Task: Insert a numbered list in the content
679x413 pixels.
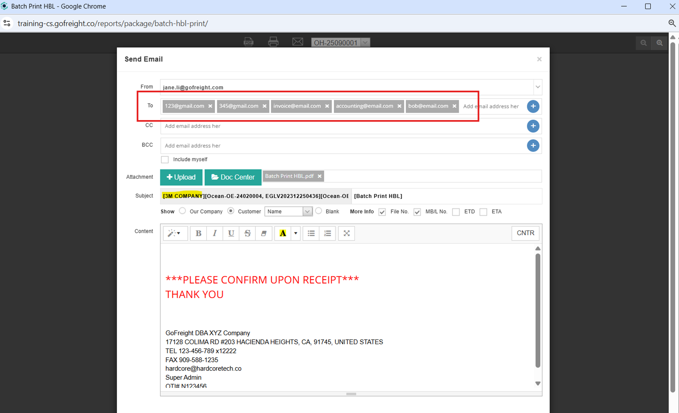Action: pyautogui.click(x=327, y=233)
